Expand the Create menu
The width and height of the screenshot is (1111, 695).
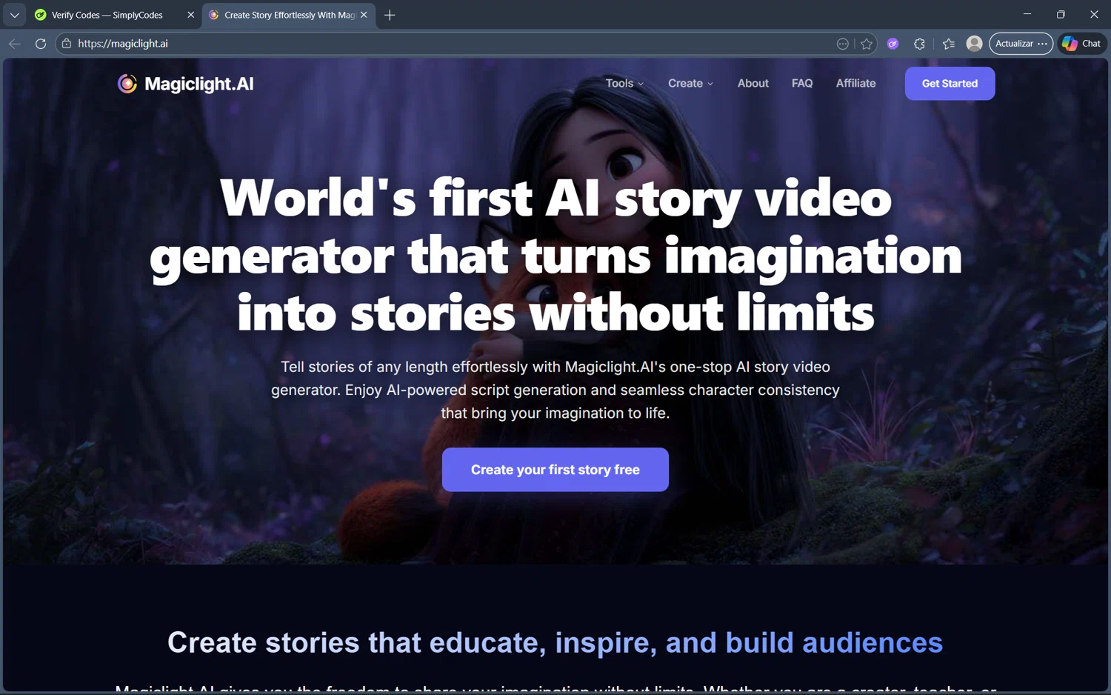coord(690,84)
